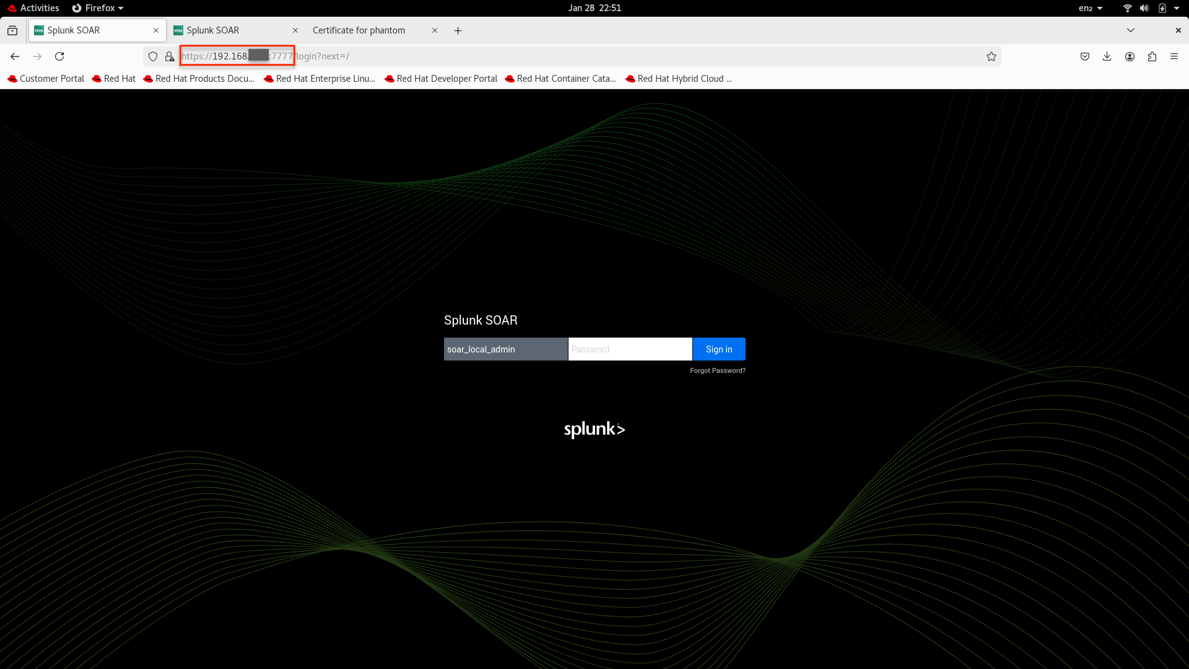Go back using the back arrow

[x=15, y=56]
